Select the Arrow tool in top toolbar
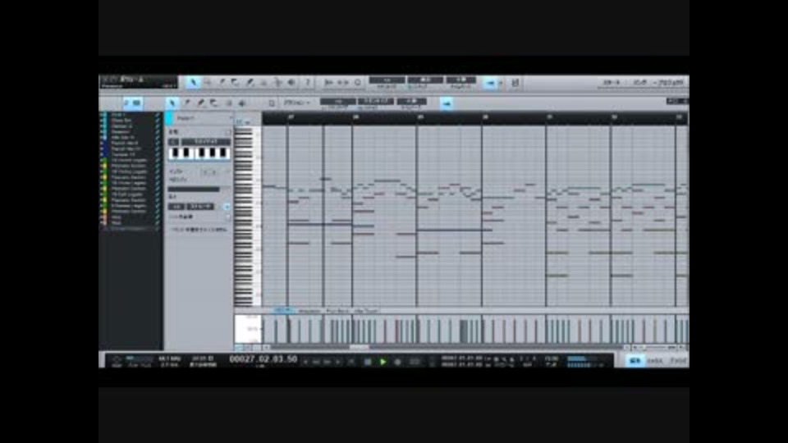The height and width of the screenshot is (443, 788). coord(193,82)
